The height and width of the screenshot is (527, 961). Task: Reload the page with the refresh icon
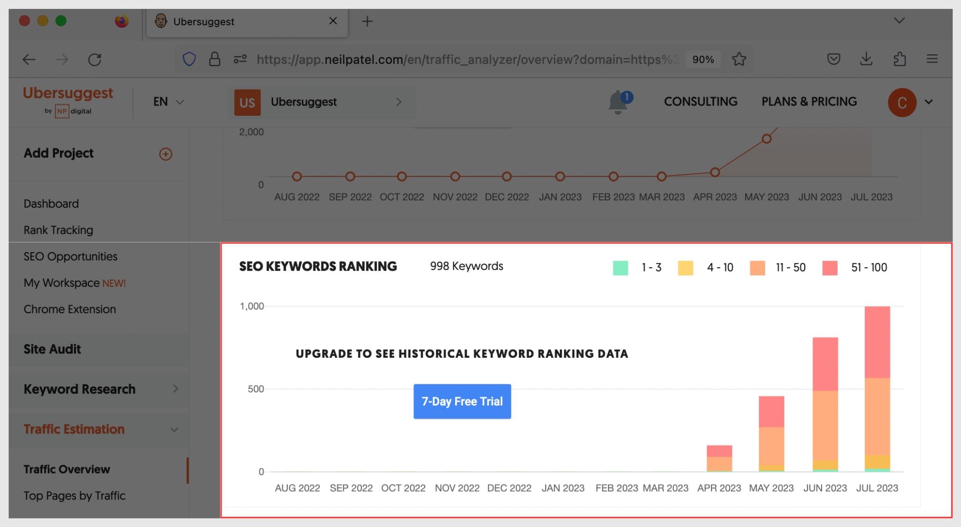[95, 60]
